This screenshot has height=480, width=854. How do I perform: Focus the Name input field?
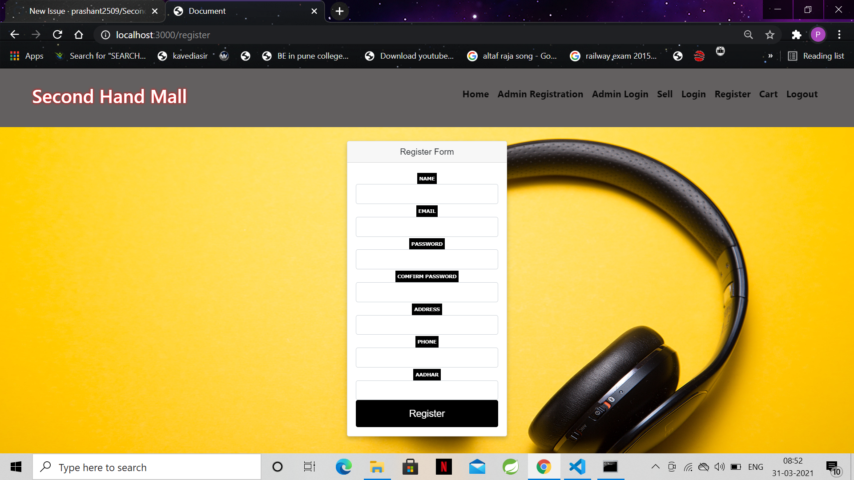point(427,194)
